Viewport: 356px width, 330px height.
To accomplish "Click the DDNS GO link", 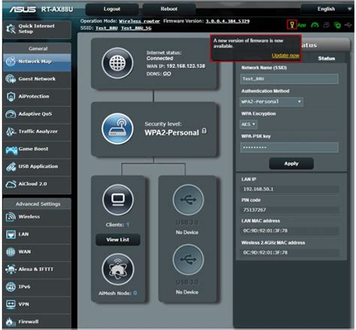I will [167, 74].
